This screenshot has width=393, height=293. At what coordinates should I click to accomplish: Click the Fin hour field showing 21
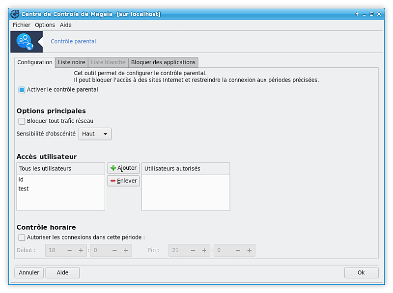coord(178,250)
